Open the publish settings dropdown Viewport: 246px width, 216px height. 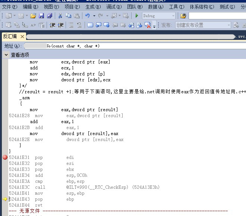pyautogui.click(x=229, y=25)
